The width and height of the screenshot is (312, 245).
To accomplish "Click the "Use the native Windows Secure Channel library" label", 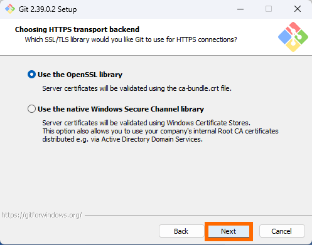I will pyautogui.click(x=121, y=109).
